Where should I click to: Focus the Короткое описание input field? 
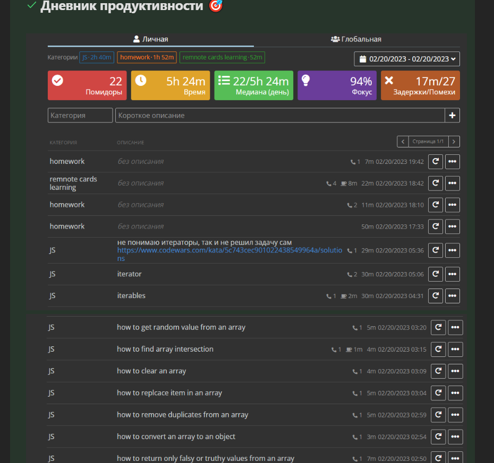click(280, 115)
